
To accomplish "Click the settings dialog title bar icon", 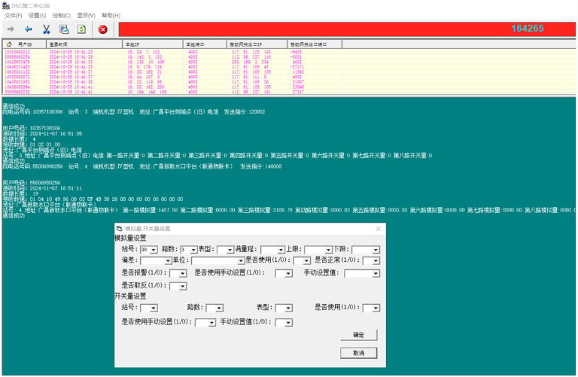I will [x=120, y=229].
